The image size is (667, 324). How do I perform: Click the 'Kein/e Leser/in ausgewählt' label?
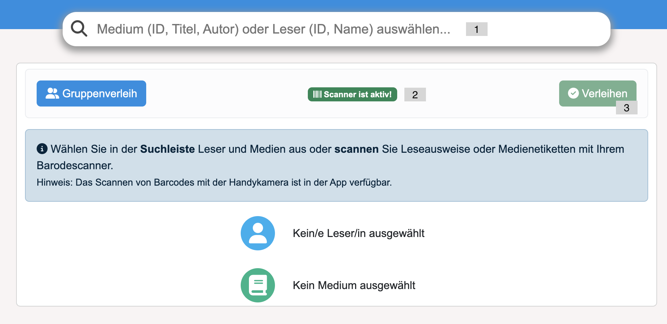click(358, 233)
